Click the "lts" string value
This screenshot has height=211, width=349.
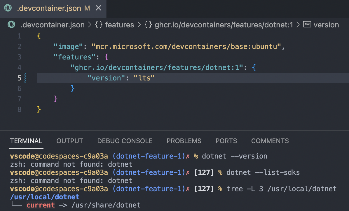pos(144,78)
